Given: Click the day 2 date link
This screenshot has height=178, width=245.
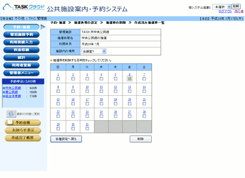Looking at the screenshot, I should click(x=73, y=75).
